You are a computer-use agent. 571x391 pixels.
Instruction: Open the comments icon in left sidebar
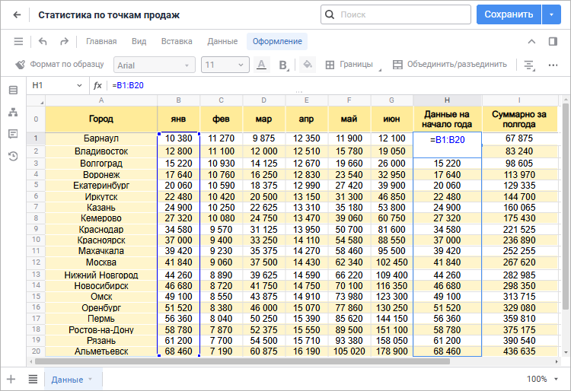[x=13, y=134]
